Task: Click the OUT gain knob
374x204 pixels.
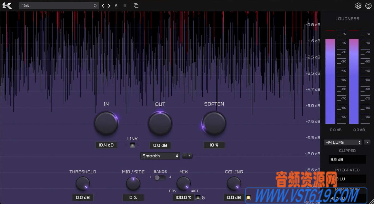Action: (160, 123)
